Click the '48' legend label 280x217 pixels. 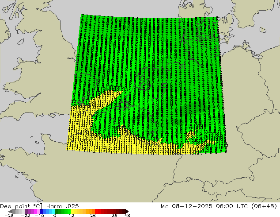(x=127, y=215)
